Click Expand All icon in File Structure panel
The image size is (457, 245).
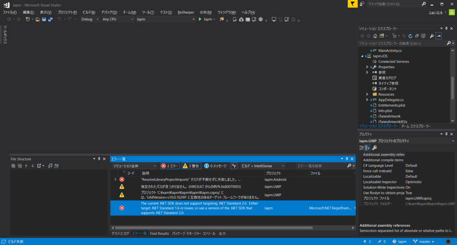coord(13,166)
